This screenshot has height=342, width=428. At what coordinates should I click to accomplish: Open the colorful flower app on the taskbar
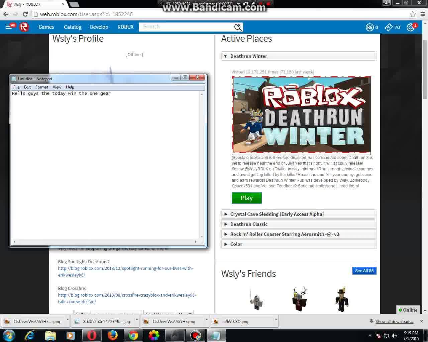point(154,335)
